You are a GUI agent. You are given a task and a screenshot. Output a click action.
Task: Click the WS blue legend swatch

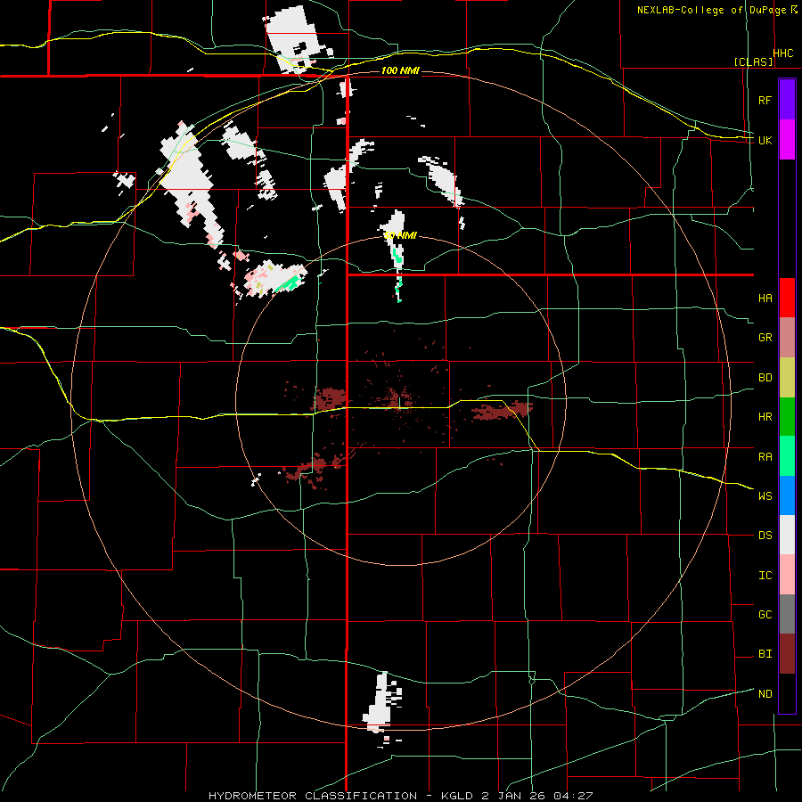787,495
